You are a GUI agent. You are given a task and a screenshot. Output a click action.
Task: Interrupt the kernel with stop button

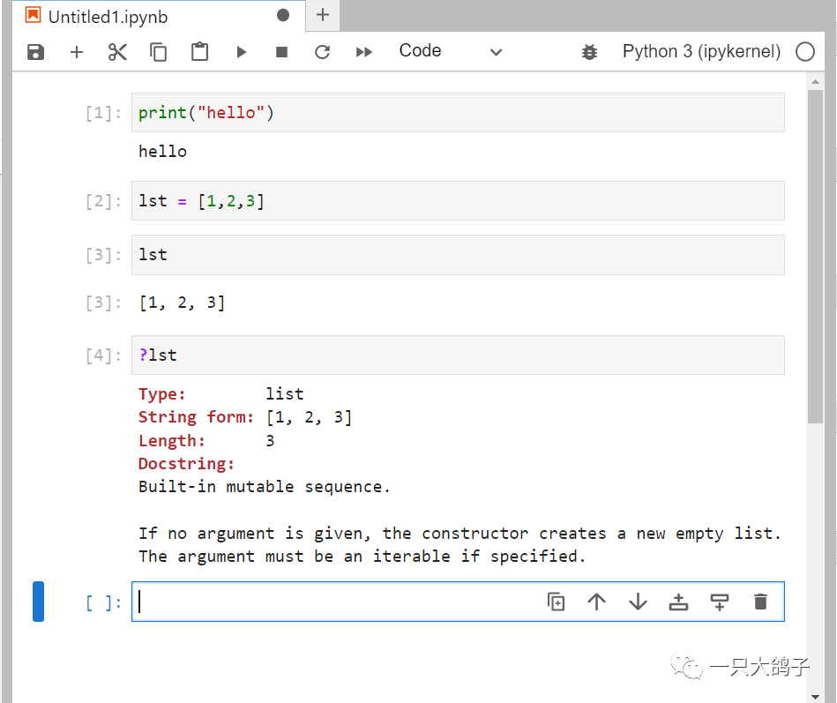[x=282, y=52]
